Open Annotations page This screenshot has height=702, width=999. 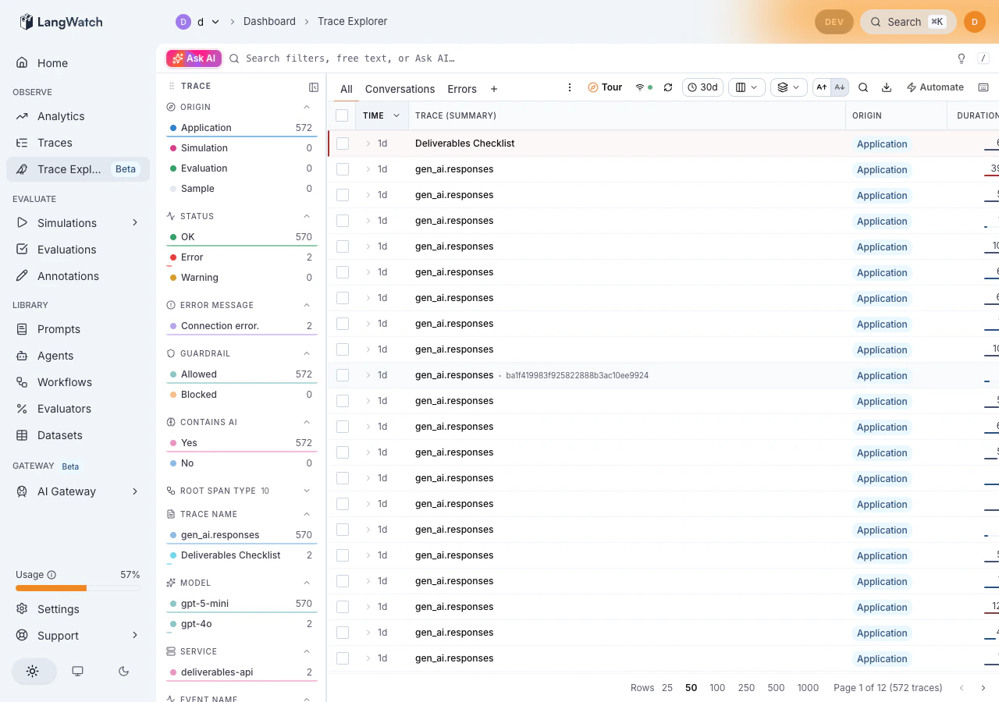tap(78, 276)
